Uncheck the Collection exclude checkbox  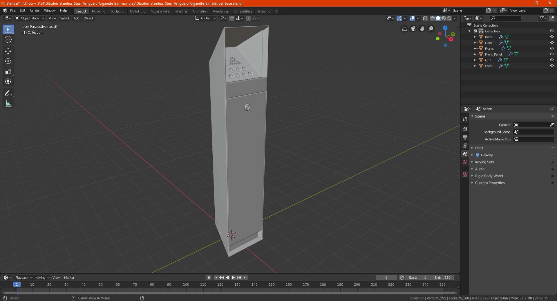coord(475,31)
